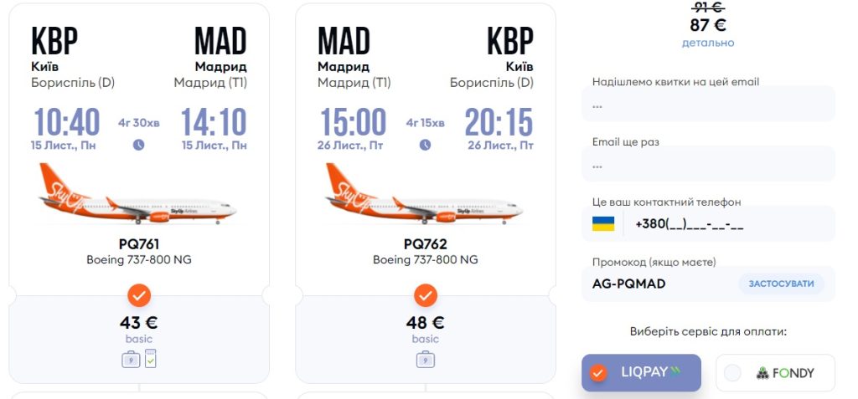Click the PQ761 flight number label
The width and height of the screenshot is (858, 399).
[x=139, y=244]
